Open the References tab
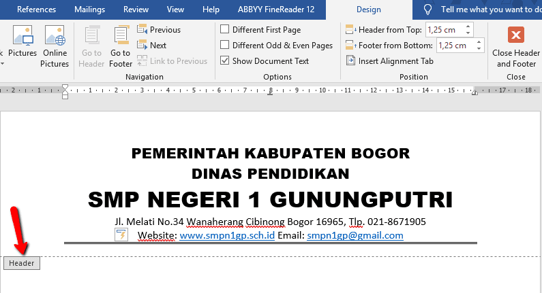Screen dimensions: 542x293 [36, 10]
